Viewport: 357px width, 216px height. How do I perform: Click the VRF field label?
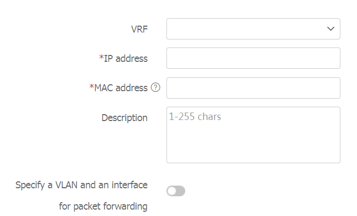pos(139,29)
